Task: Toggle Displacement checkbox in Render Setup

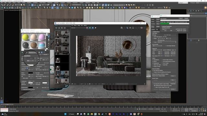Action: 153,63
